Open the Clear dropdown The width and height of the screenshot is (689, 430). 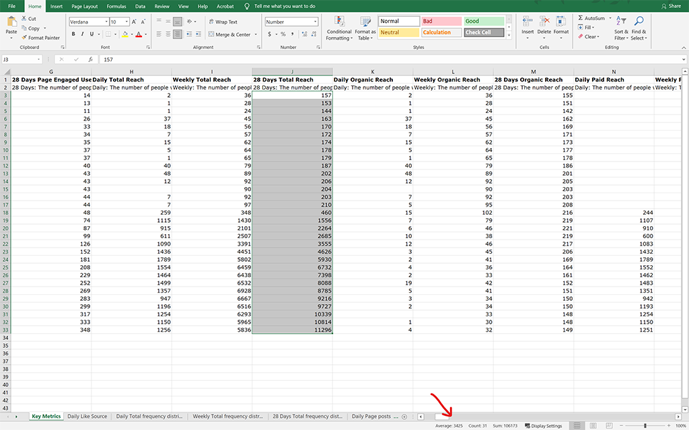[588, 36]
